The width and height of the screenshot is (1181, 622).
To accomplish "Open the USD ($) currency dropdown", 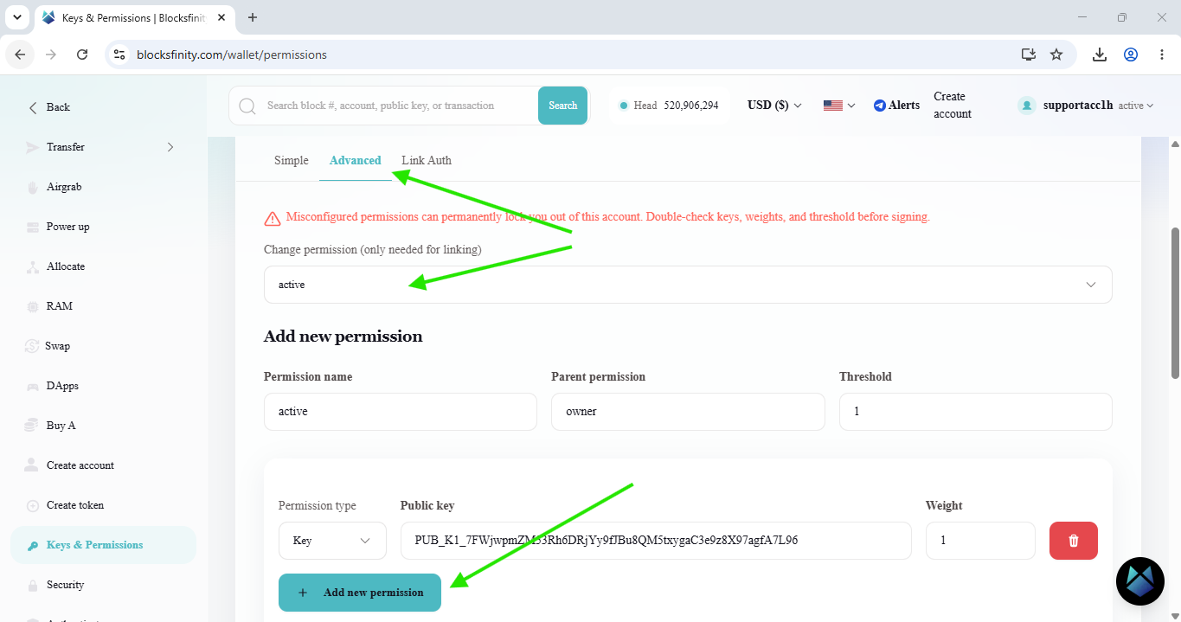I will [x=774, y=106].
